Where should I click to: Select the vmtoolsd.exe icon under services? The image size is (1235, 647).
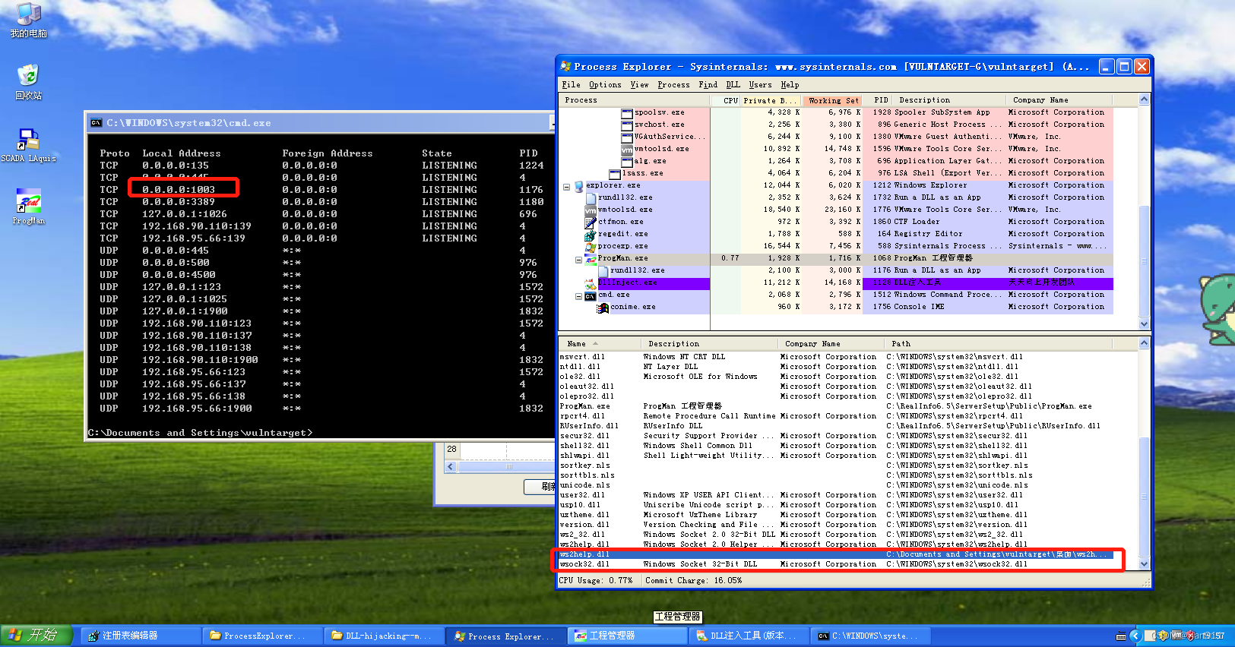(627, 149)
